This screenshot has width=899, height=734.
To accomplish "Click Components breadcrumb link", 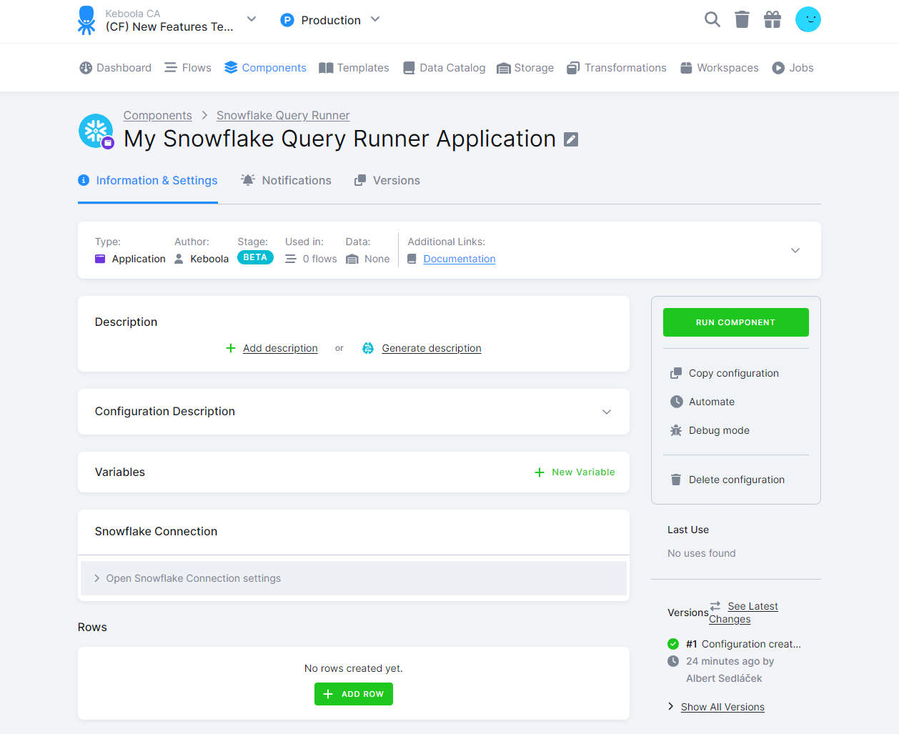I will click(158, 115).
